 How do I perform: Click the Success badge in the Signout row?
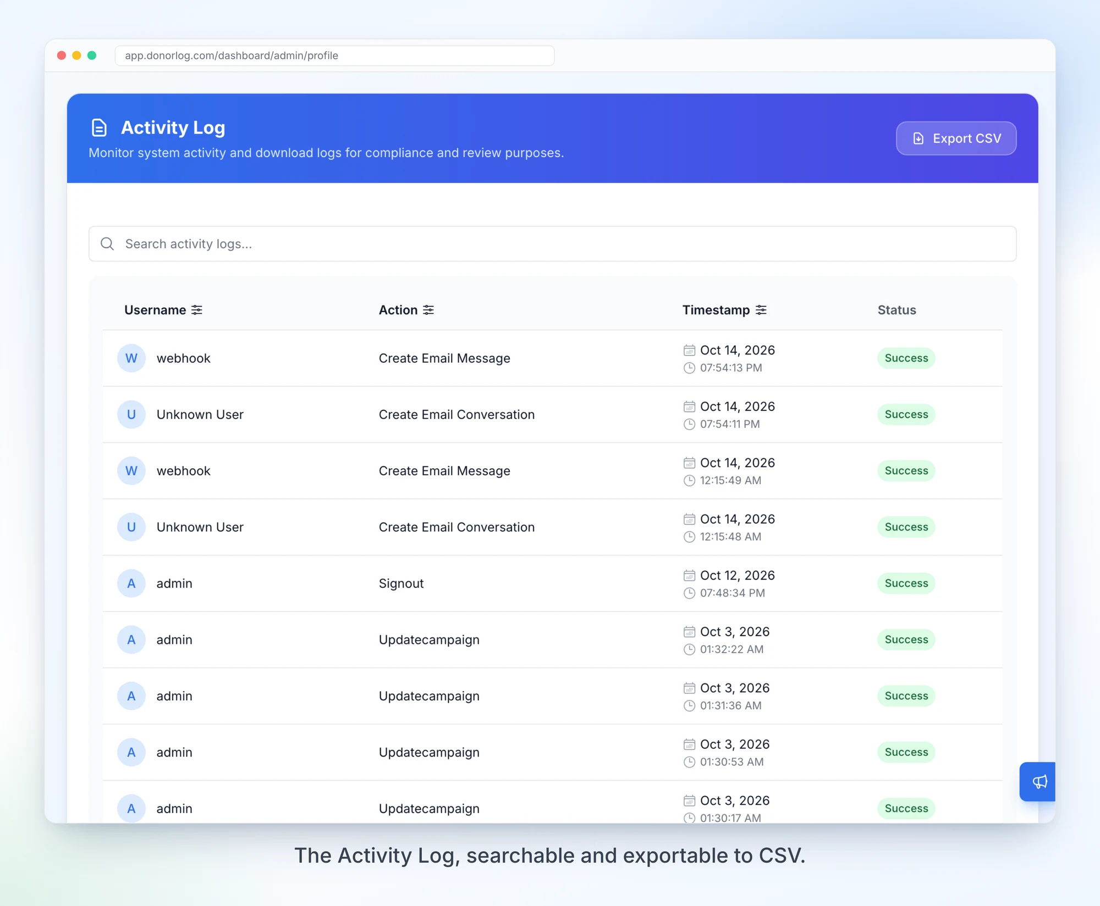[906, 583]
